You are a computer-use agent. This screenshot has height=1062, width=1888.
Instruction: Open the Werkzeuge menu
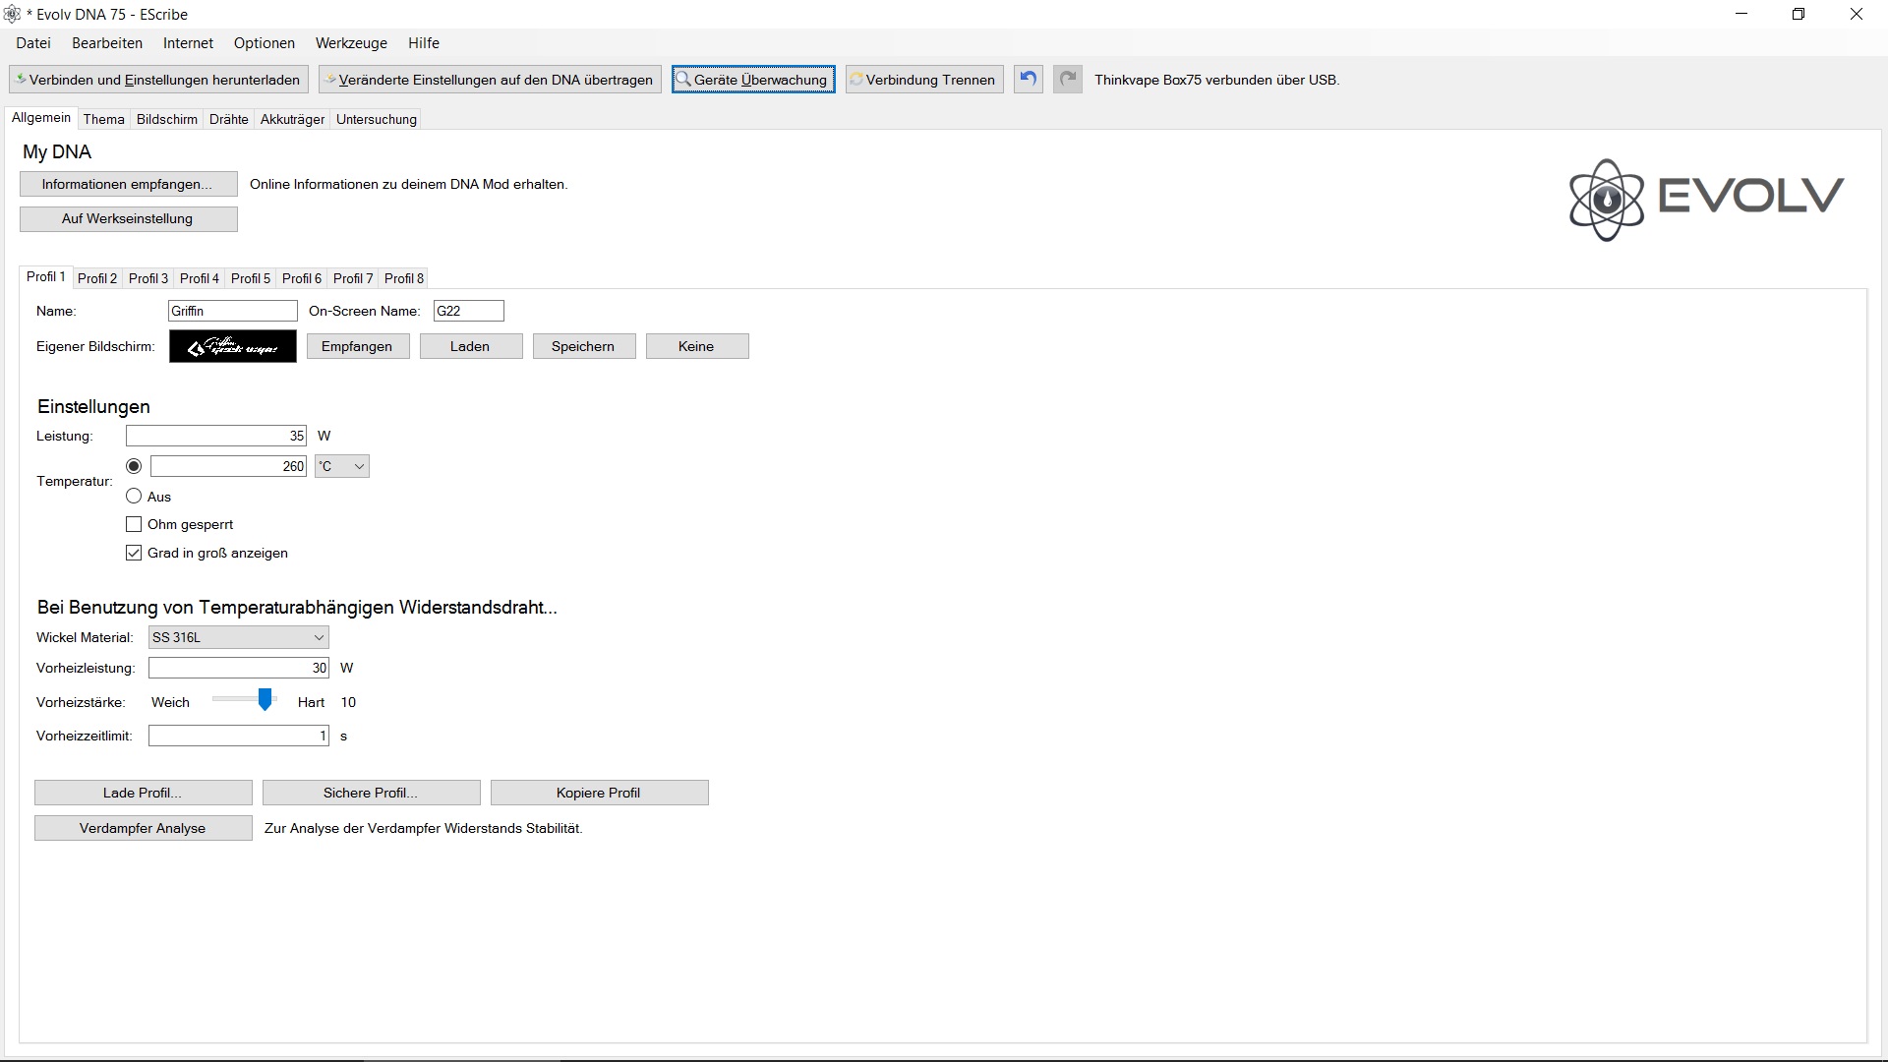click(351, 43)
